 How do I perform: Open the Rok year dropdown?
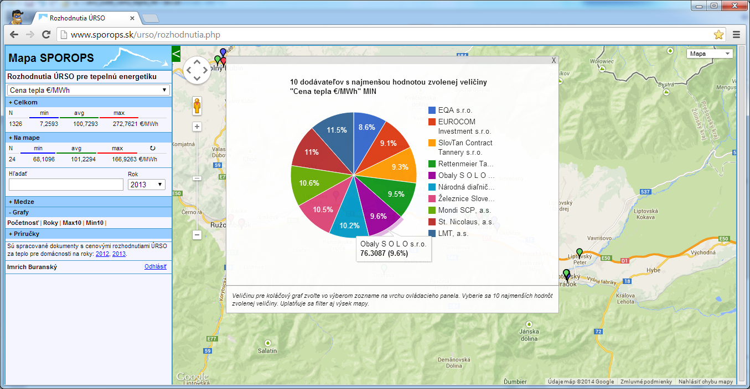point(147,185)
